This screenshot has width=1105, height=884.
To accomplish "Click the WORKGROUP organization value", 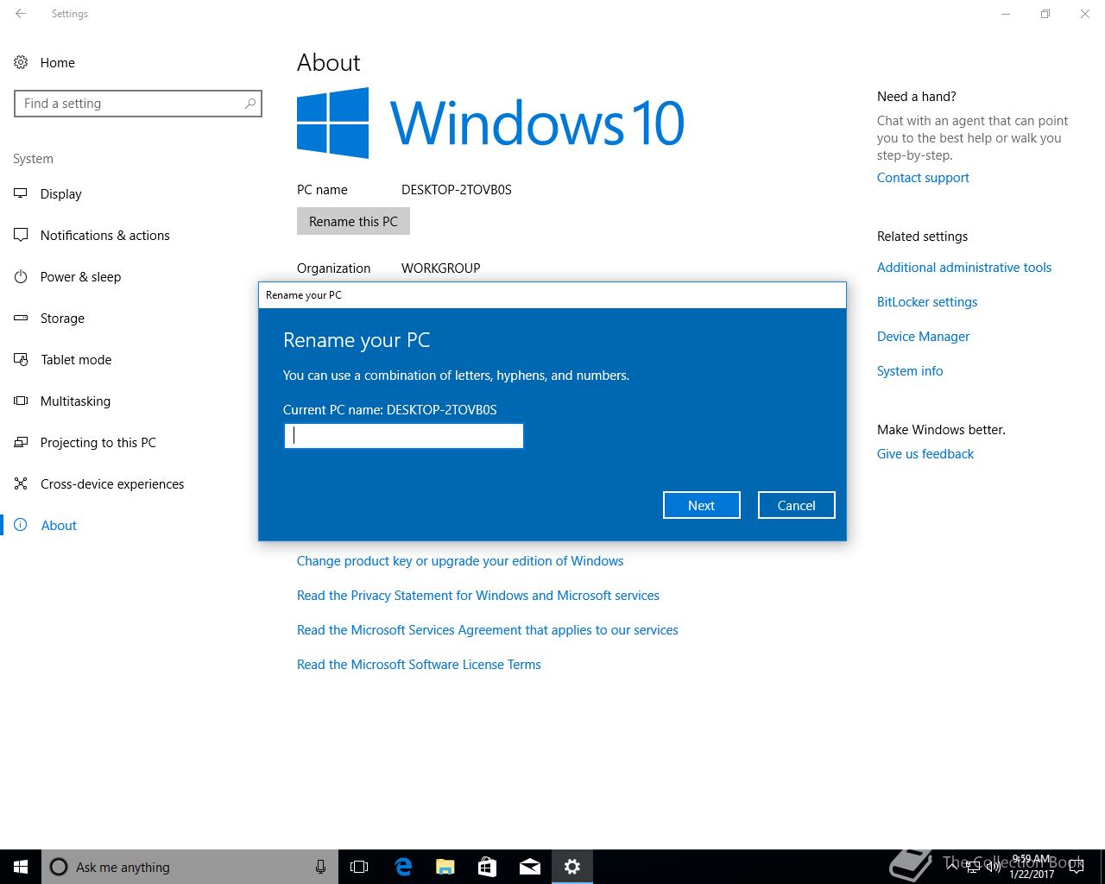I will (440, 268).
